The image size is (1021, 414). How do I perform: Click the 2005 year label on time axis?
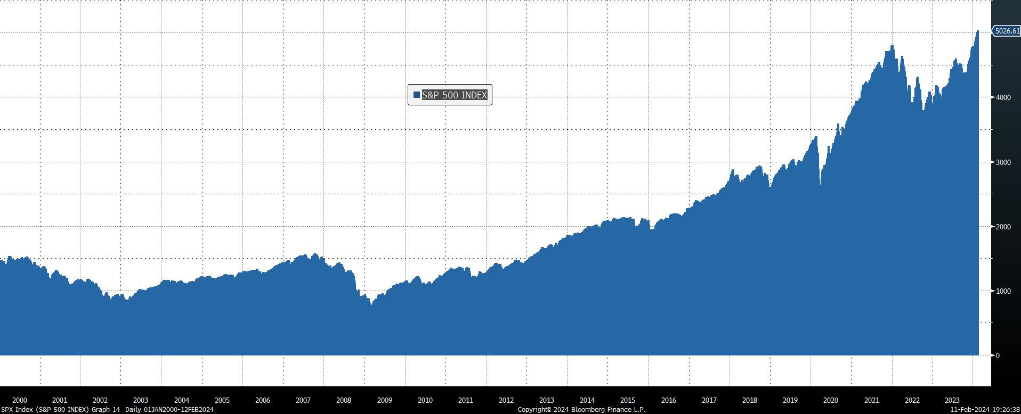222,400
